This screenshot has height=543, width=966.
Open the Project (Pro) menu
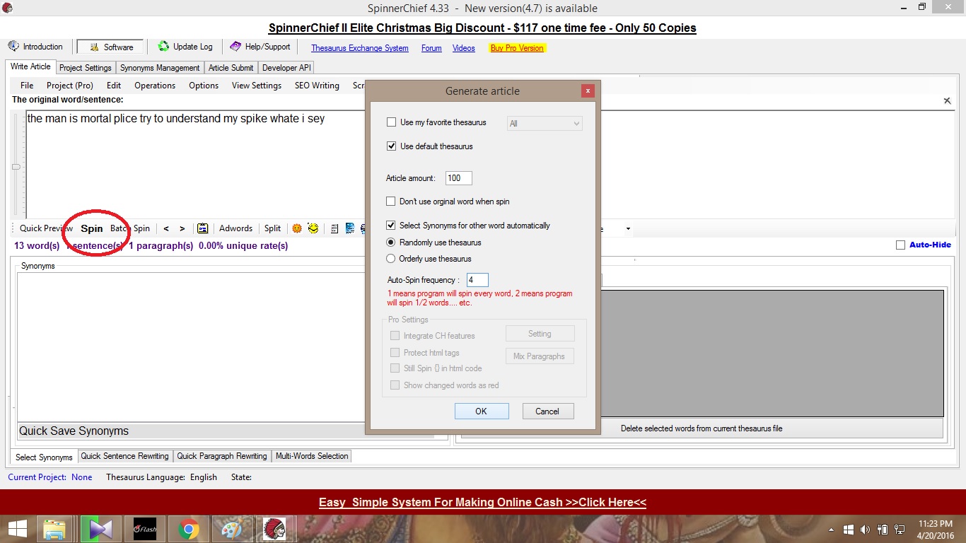70,86
